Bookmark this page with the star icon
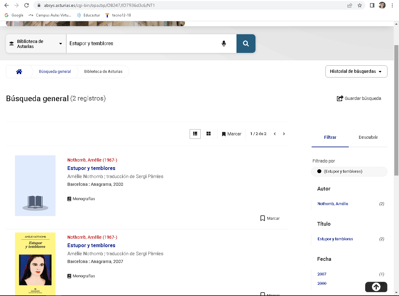The height and width of the screenshot is (296, 399). [360, 5]
